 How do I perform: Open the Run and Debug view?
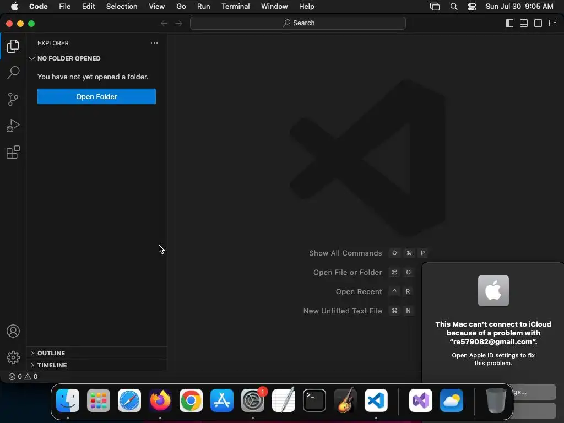pyautogui.click(x=13, y=126)
